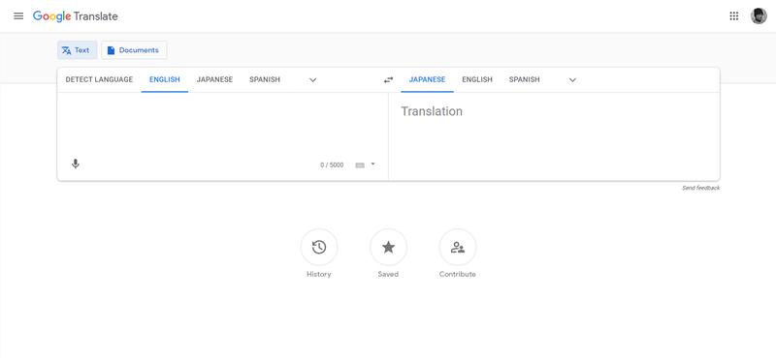Open the Google apps grid
Viewport: 776px width, 358px height.
[734, 15]
